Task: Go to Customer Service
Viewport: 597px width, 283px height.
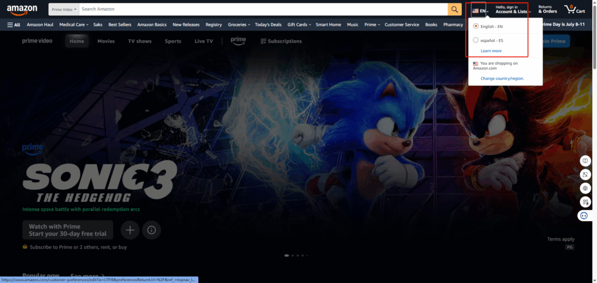Action: pyautogui.click(x=402, y=24)
